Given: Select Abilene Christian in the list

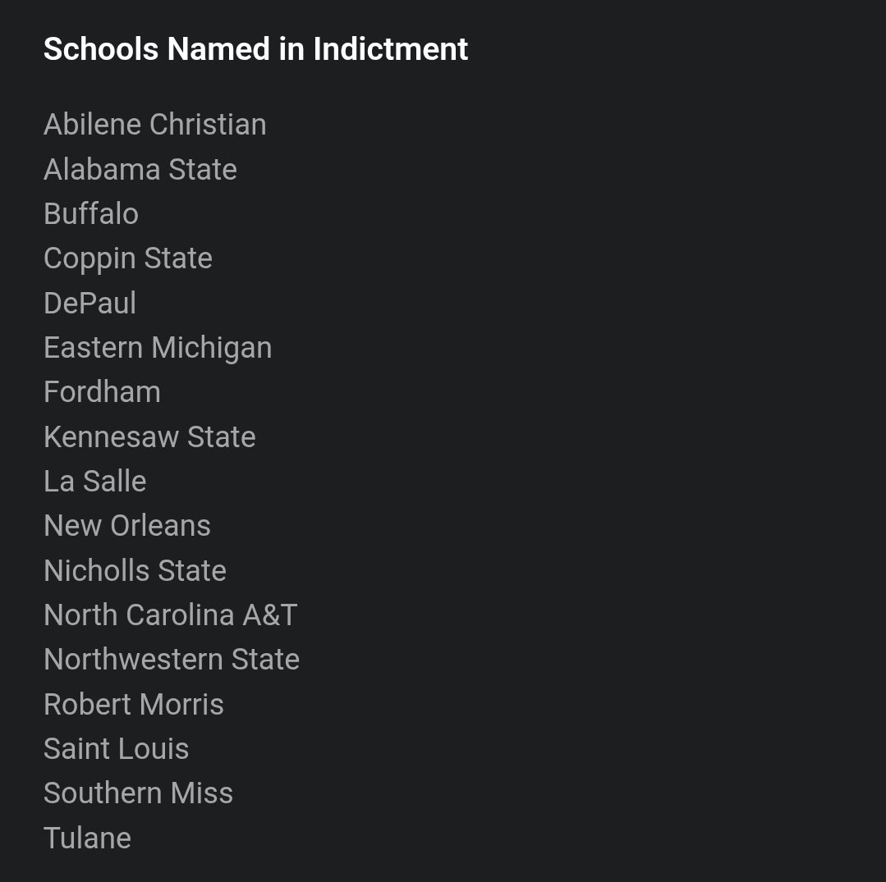Looking at the screenshot, I should tap(155, 124).
